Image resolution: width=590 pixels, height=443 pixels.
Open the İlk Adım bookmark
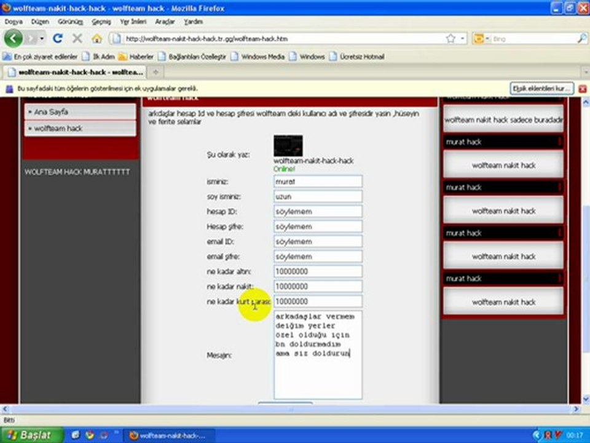[98, 57]
